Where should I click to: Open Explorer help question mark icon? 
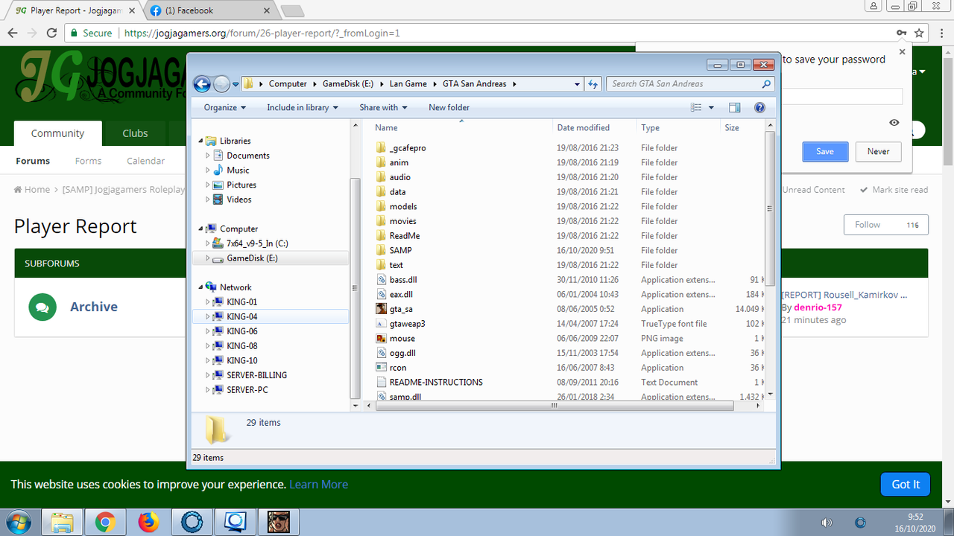[759, 108]
